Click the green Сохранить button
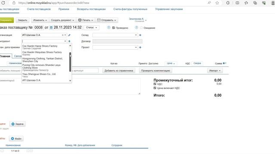This screenshot has width=275, height=154. [x=6, y=20]
